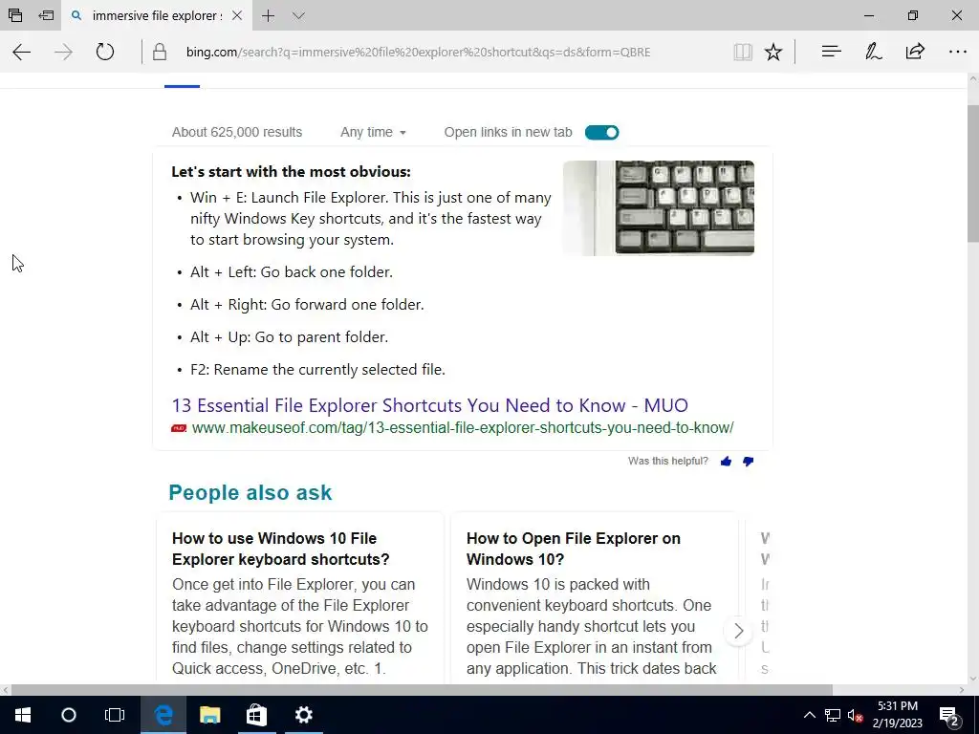The image size is (979, 734).
Task: Click the Edge taskbar icon
Action: [163, 715]
